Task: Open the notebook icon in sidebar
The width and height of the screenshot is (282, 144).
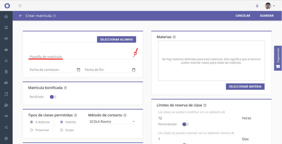Action: (x=6, y=94)
